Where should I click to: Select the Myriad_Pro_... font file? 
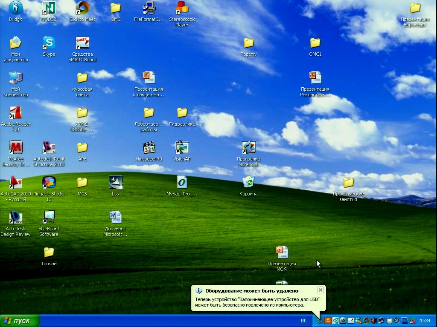click(182, 186)
